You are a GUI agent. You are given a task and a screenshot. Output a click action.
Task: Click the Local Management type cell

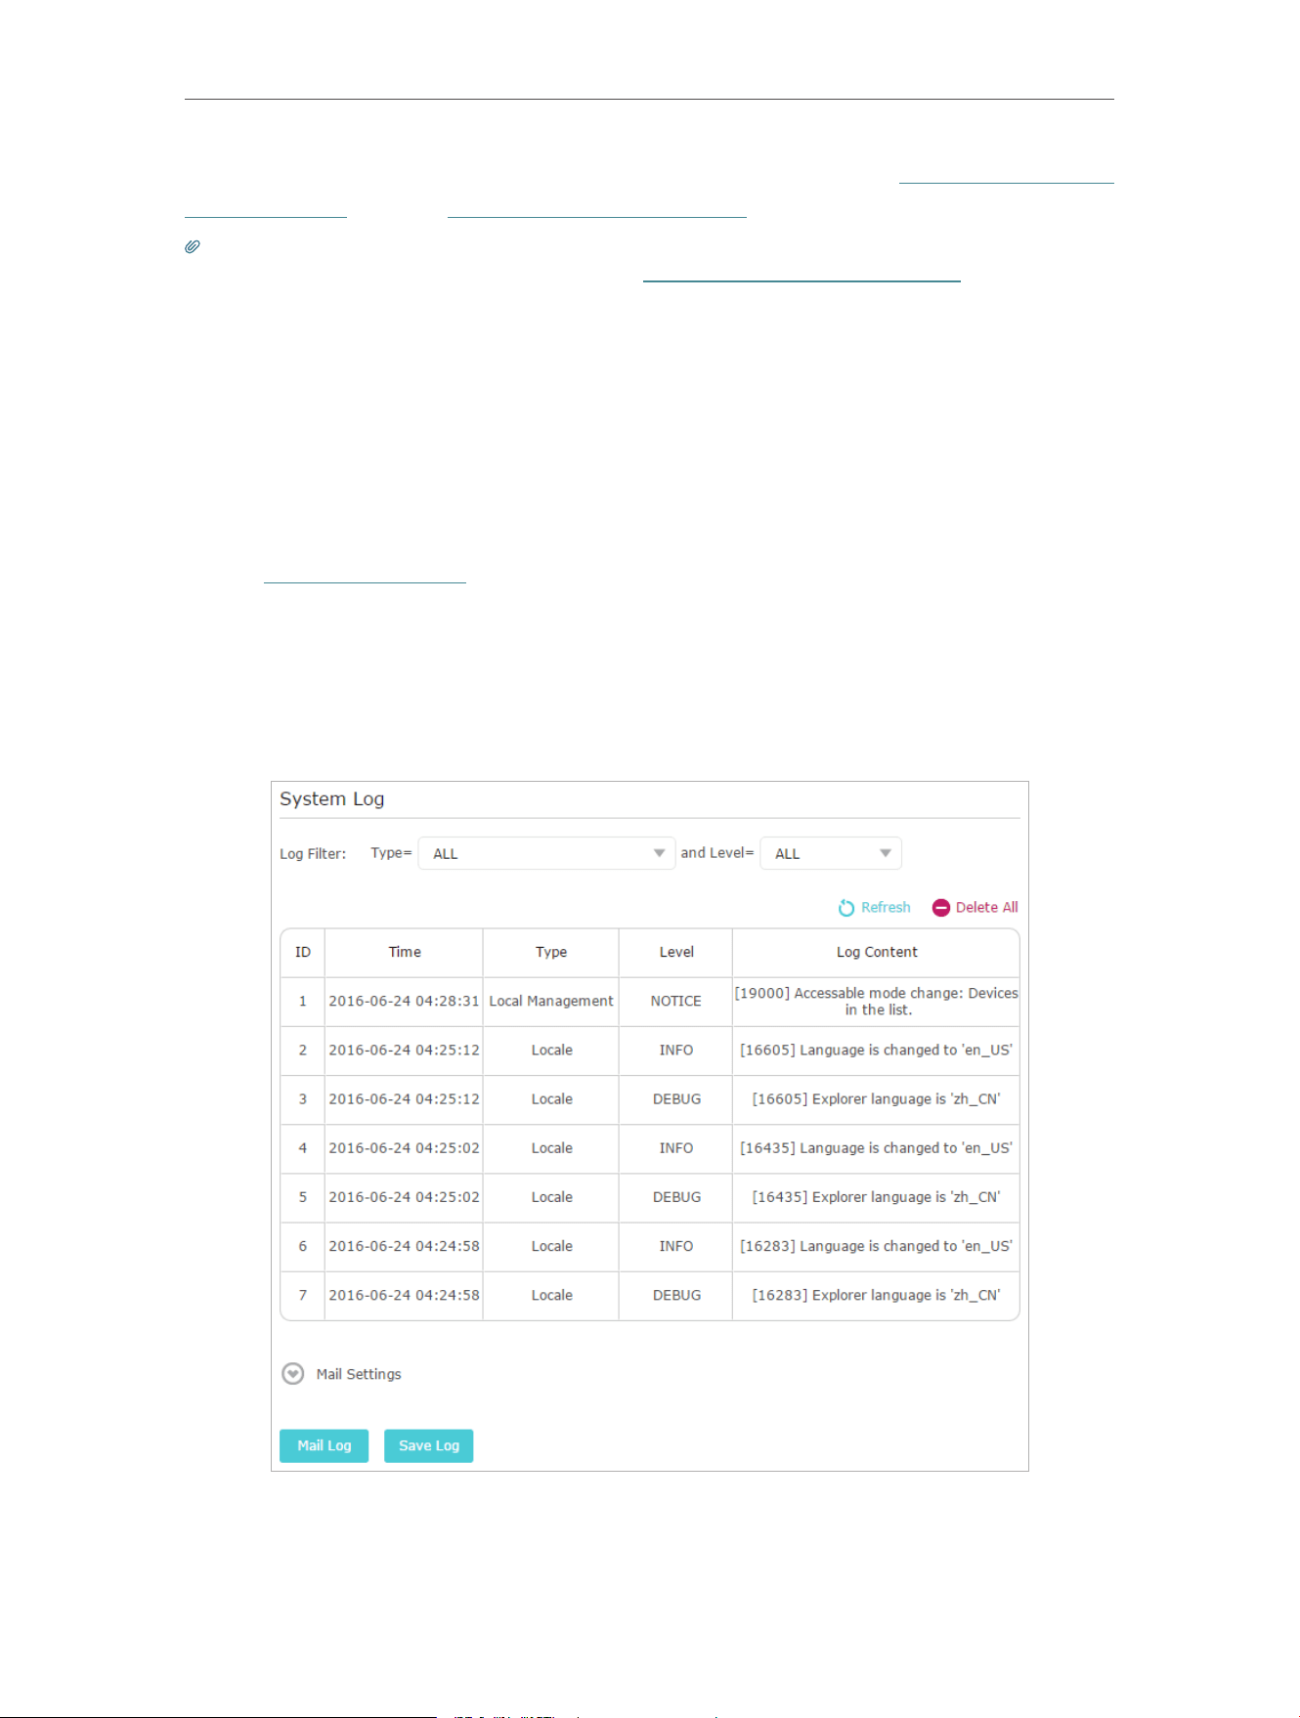pos(551,1001)
